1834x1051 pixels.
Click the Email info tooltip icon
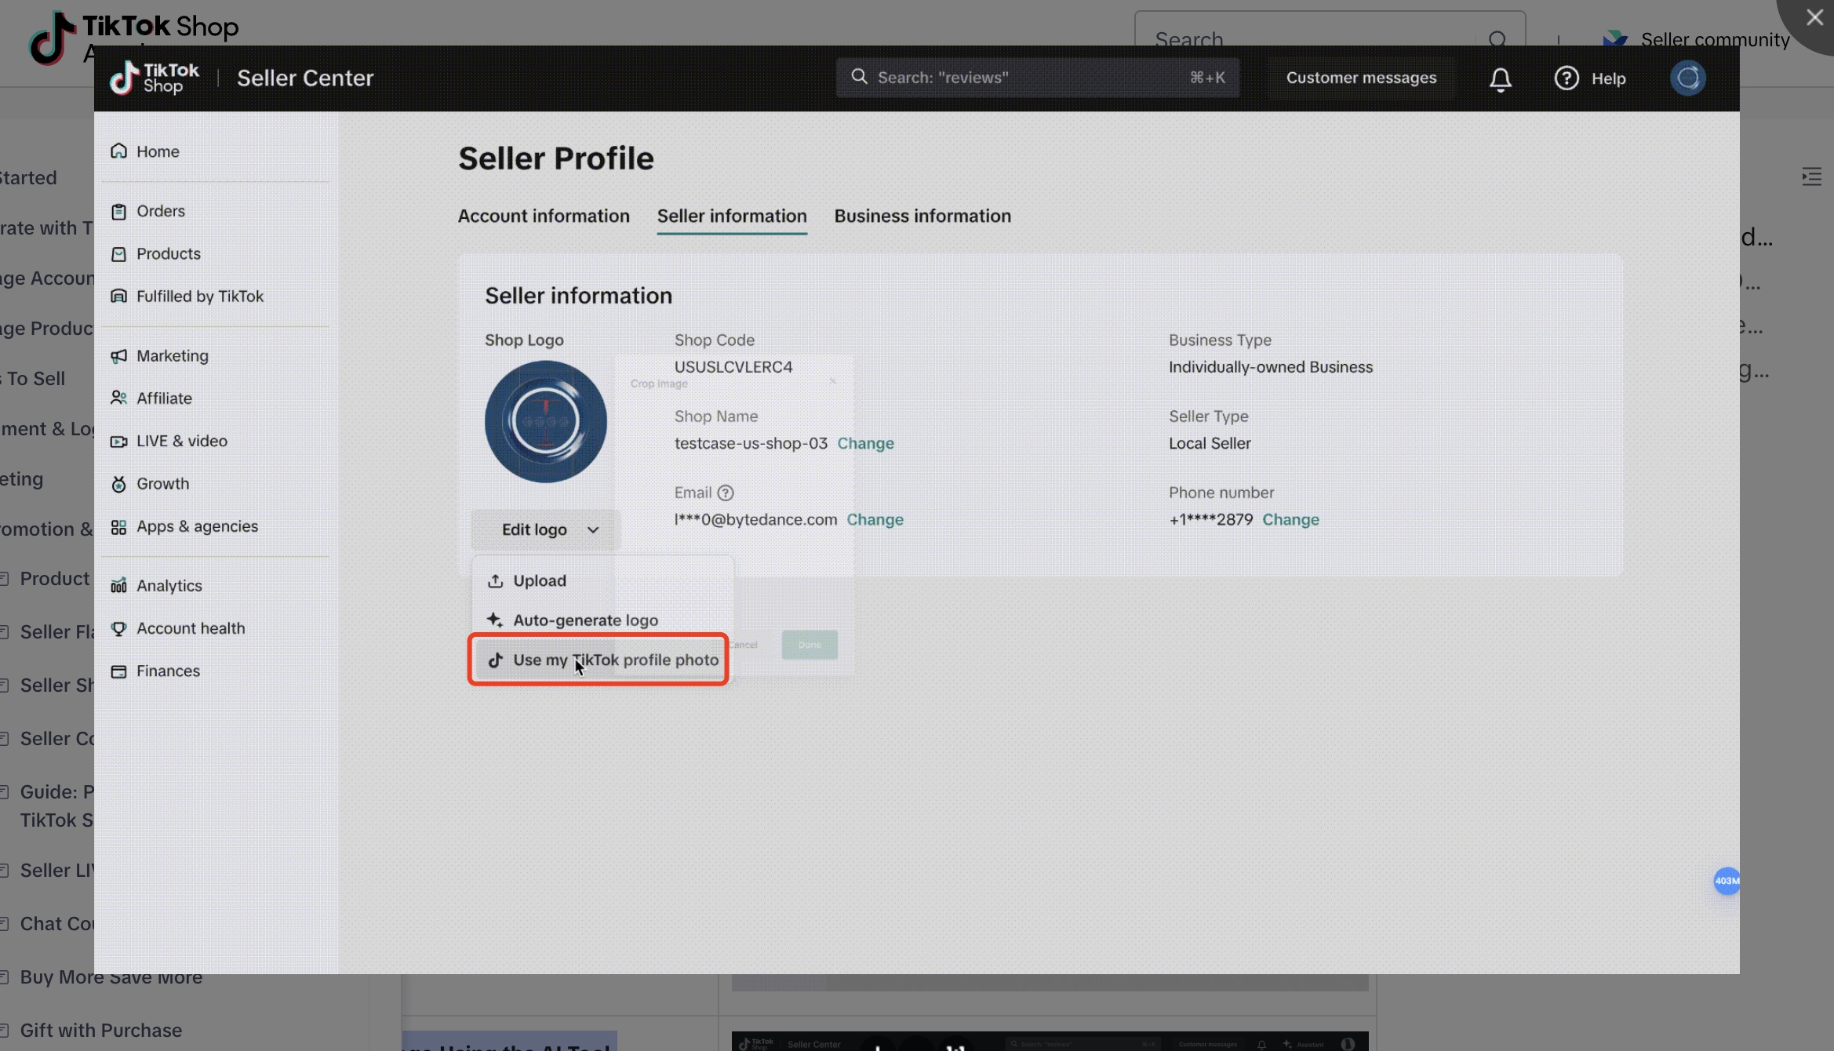coord(726,493)
